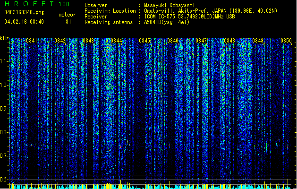Click time marker 0343
The height and width of the screenshot is (189, 297).
click(88, 41)
